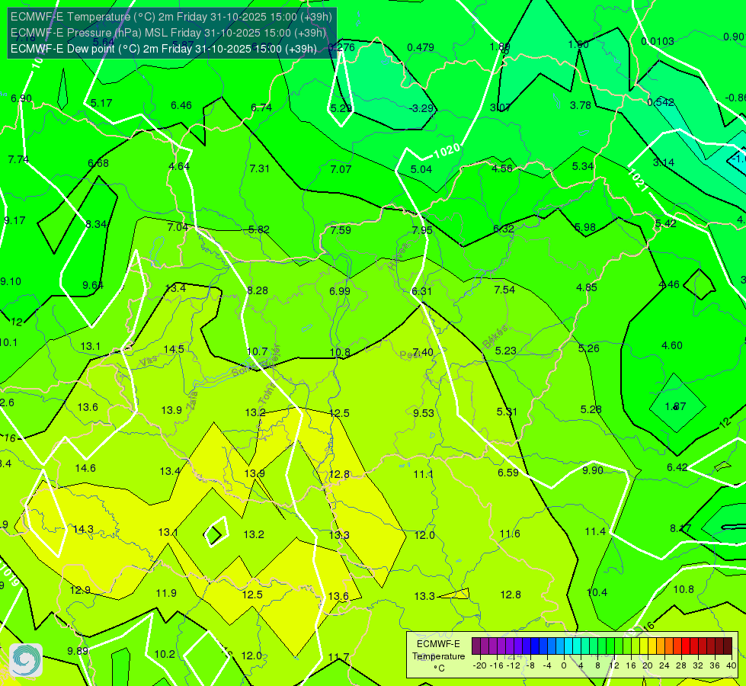Click the purple -20 color swatch in scale
Image resolution: width=746 pixels, height=686 pixels.
476,646
